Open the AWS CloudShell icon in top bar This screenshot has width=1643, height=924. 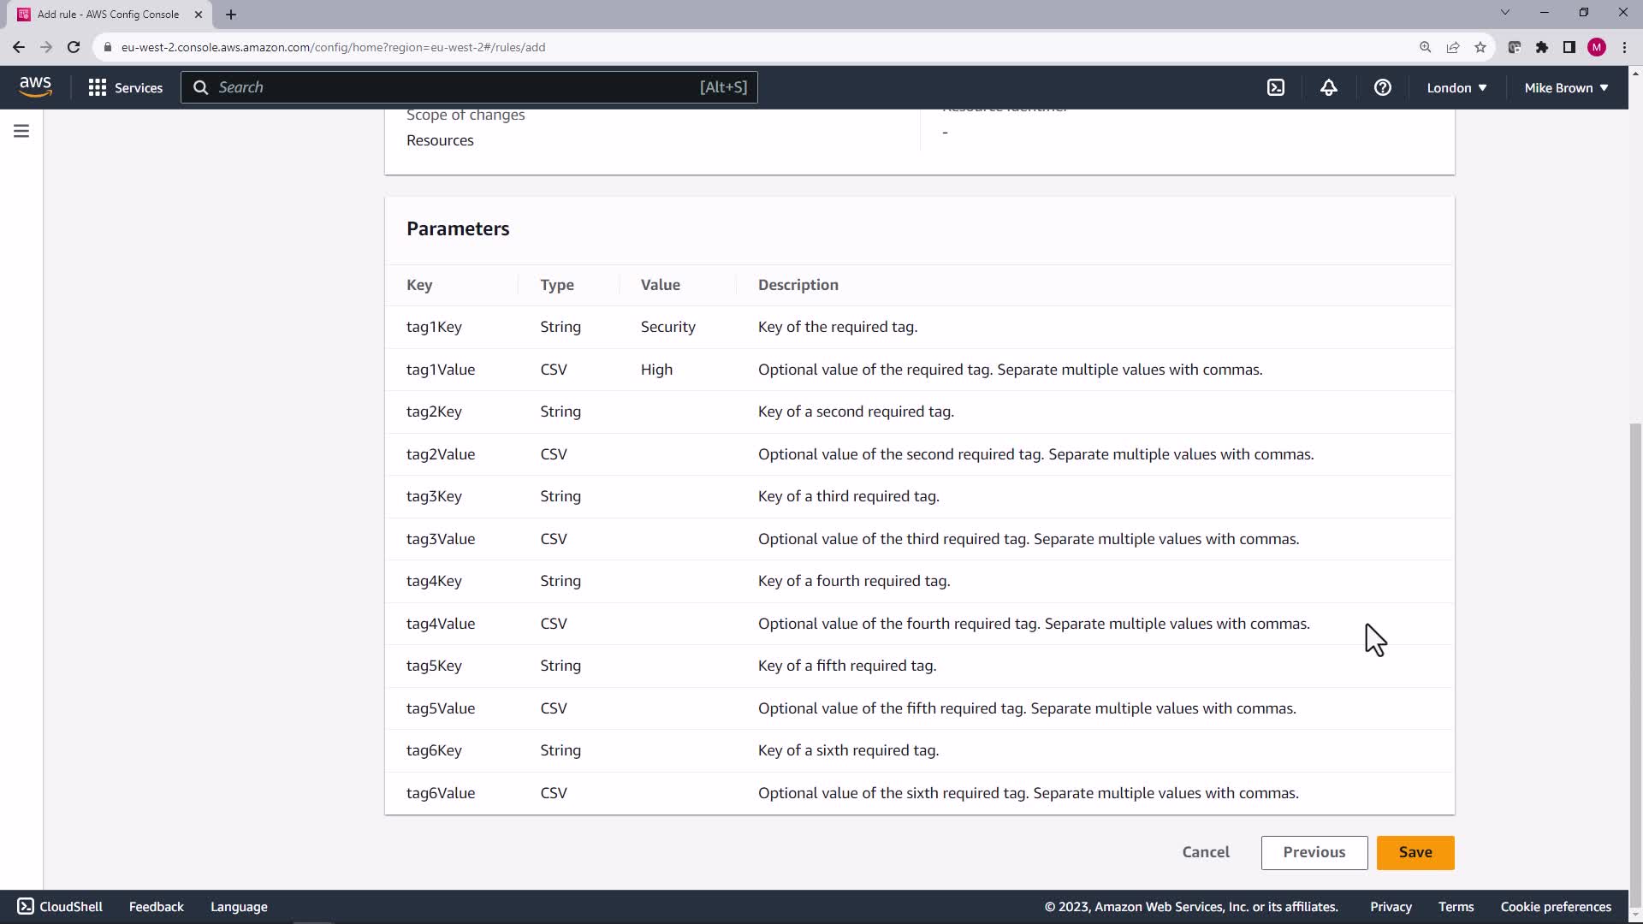(x=1275, y=87)
